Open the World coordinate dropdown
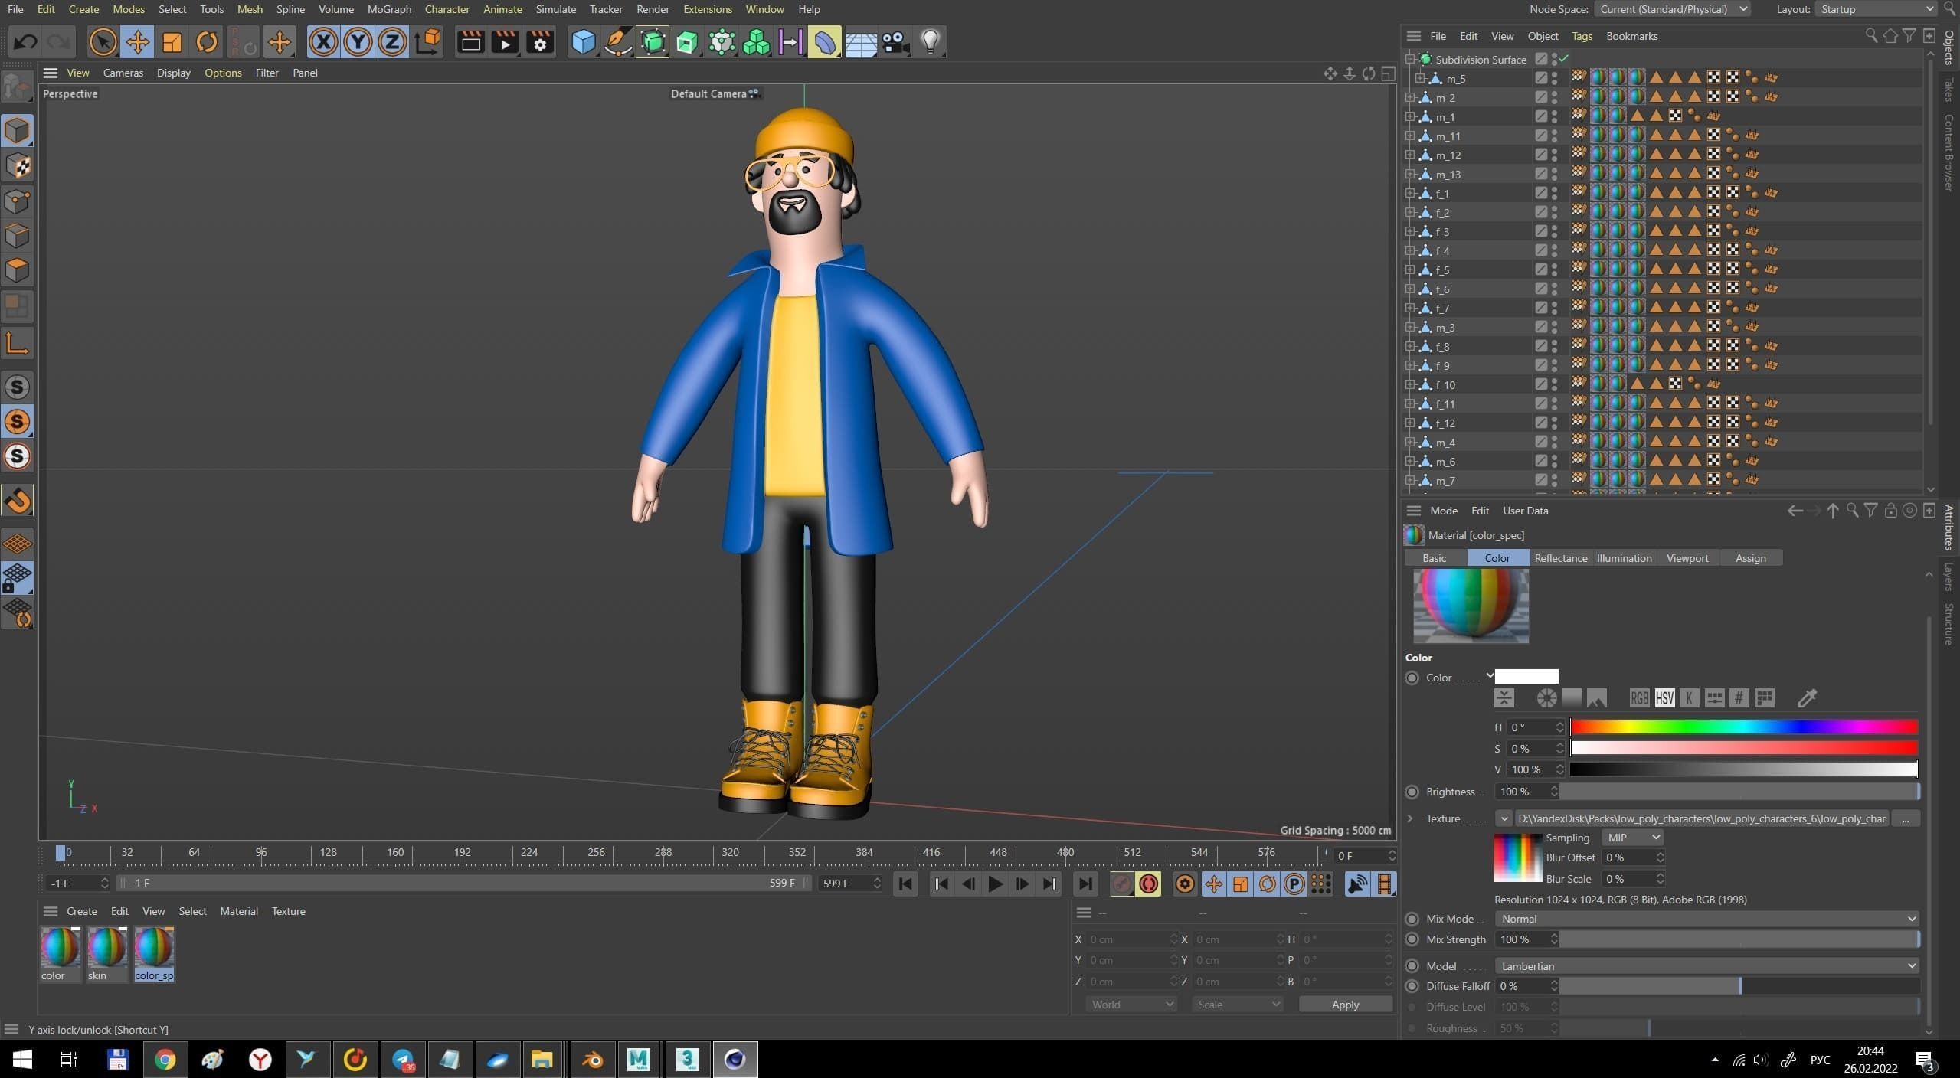 [1131, 1004]
